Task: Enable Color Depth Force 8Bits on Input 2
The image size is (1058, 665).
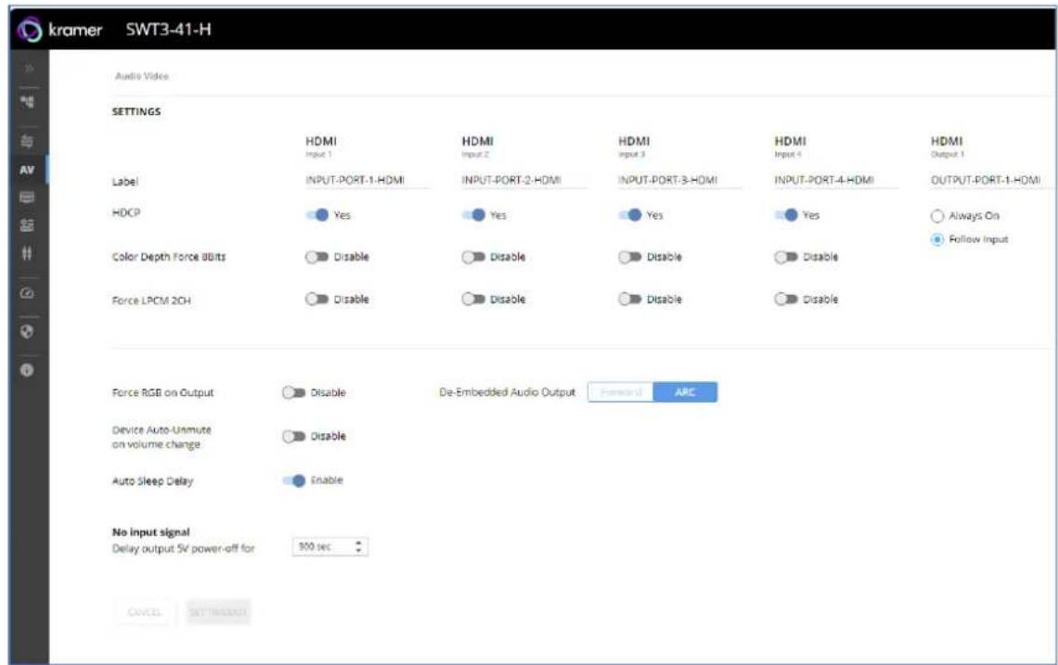Action: 473,257
